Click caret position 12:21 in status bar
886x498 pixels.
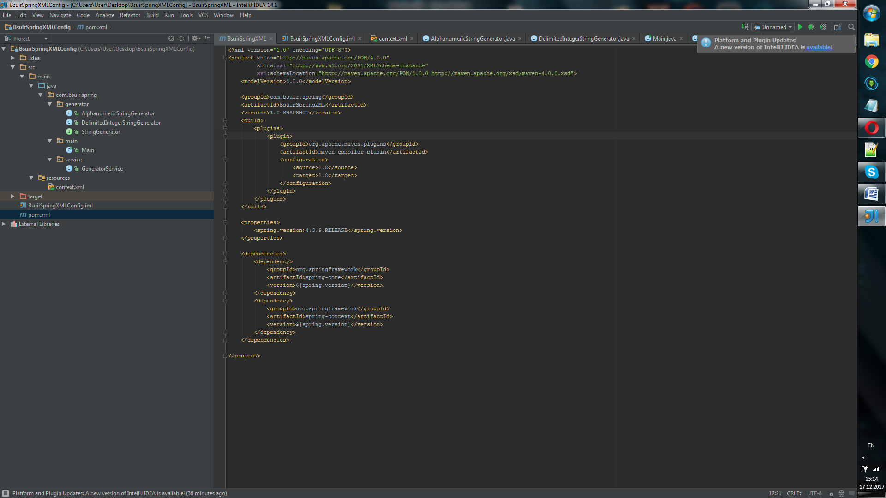(x=775, y=493)
